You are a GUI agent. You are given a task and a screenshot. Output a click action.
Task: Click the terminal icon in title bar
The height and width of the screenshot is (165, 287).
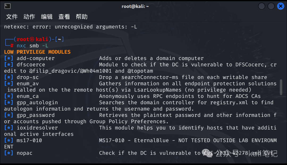pos(7,6)
